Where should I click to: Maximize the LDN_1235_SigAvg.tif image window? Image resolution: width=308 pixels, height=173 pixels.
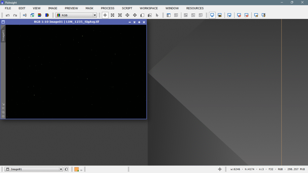[x=139, y=22]
